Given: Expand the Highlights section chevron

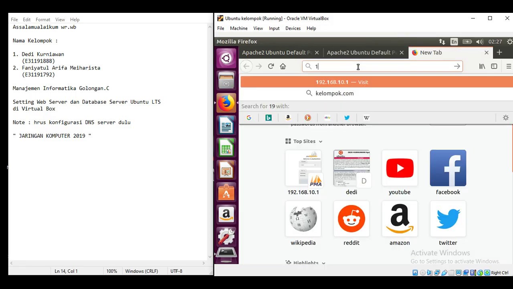Looking at the screenshot, I should click(x=323, y=263).
